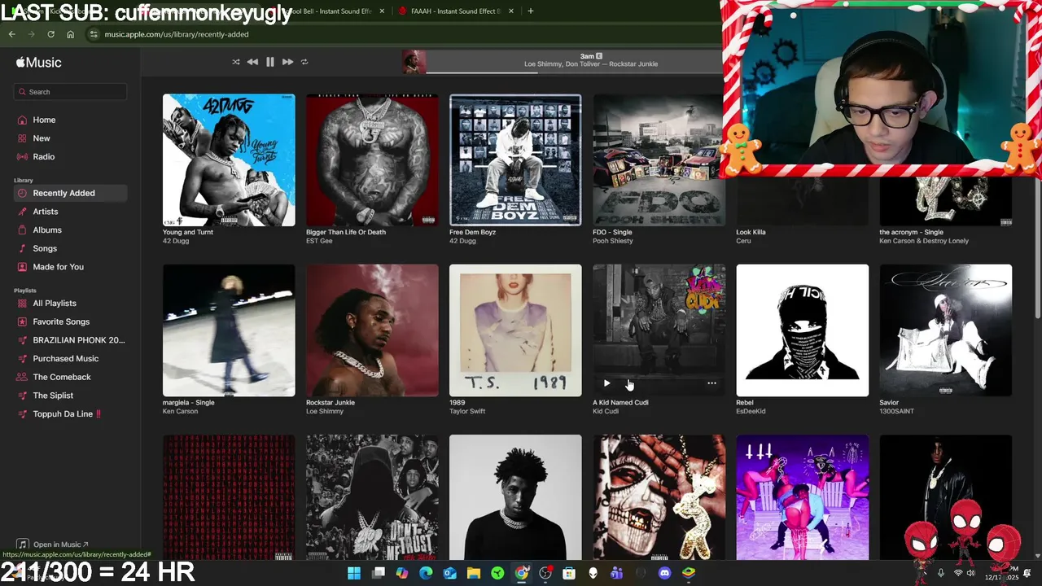Click the Apple Music logo

tap(38, 63)
